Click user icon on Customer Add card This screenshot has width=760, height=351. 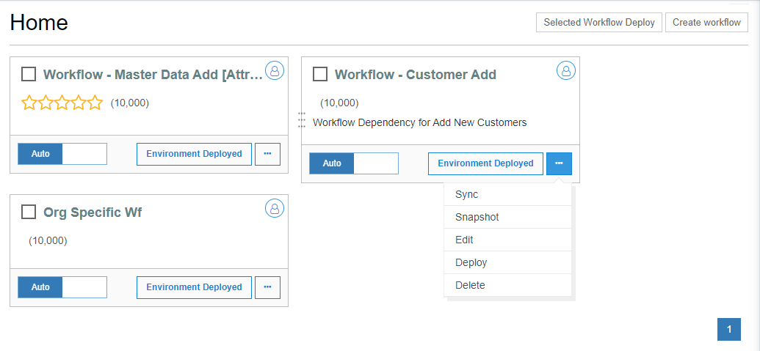[x=565, y=70]
